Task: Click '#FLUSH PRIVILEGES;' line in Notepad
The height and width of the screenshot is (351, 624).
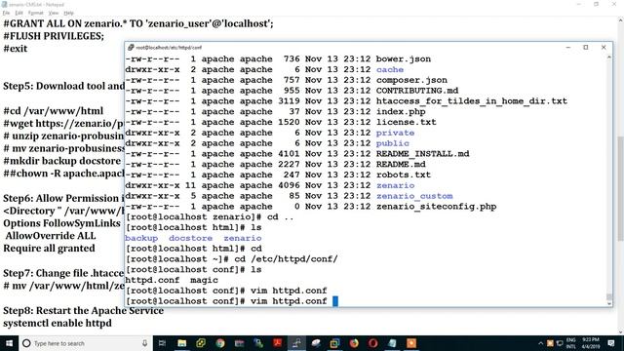Action: [54, 36]
